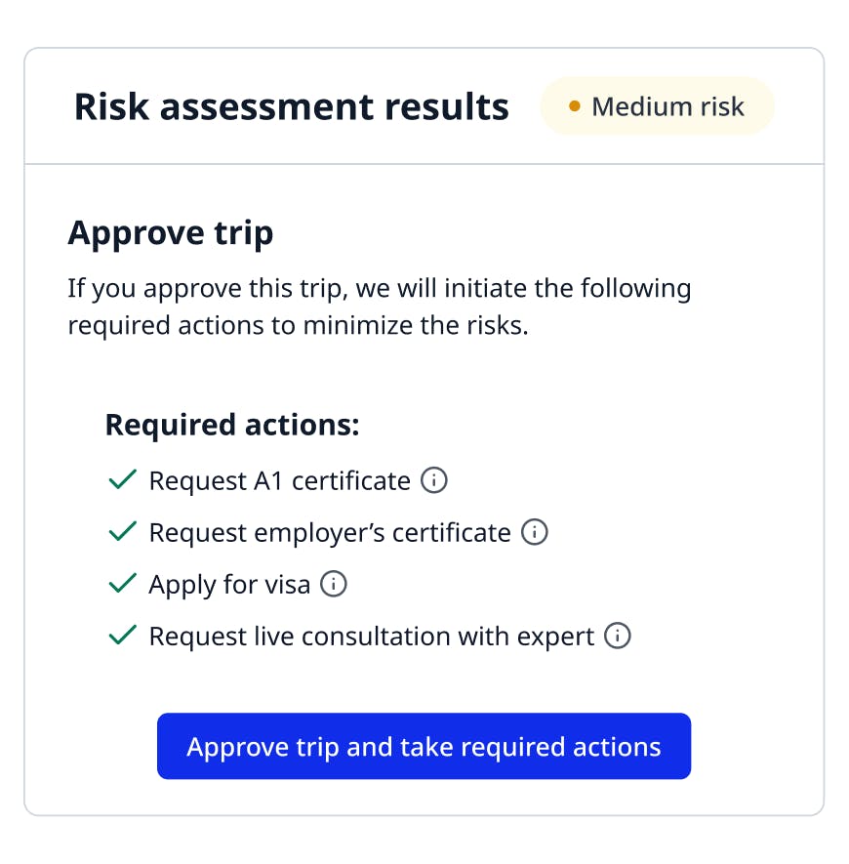Screen dimensions: 849x864
Task: Click the Medium risk badge label
Action: 667,106
